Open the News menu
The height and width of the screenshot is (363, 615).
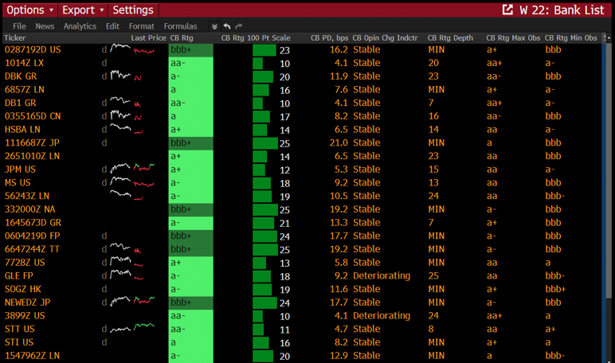pyautogui.click(x=45, y=26)
